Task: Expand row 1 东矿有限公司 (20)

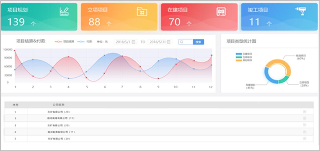Action: tap(304, 112)
